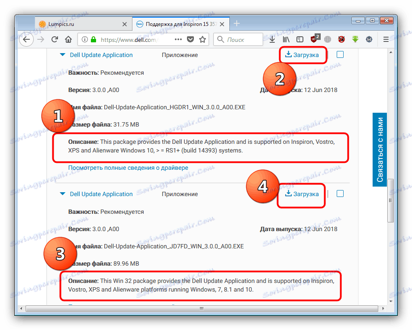Click the gray globe extension icon
Image resolution: width=412 pixels, height=330 pixels.
pyautogui.click(x=327, y=39)
